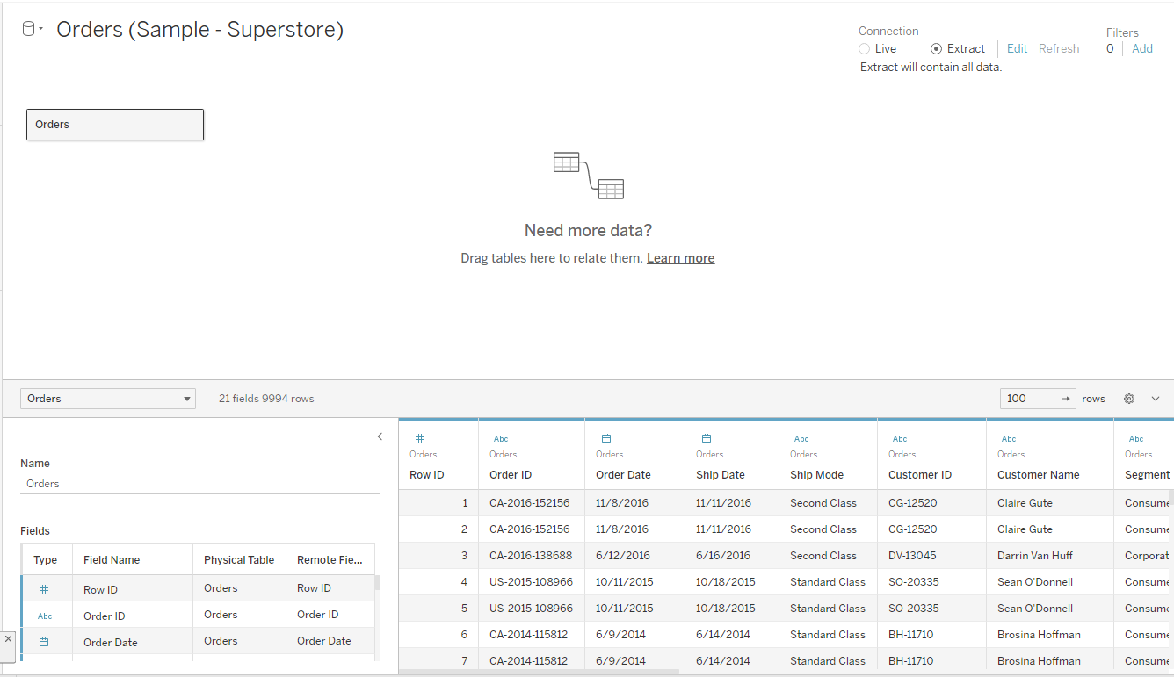Select the Row ID field name in fields list
Viewport: 1174px width, 677px height.
(x=100, y=590)
